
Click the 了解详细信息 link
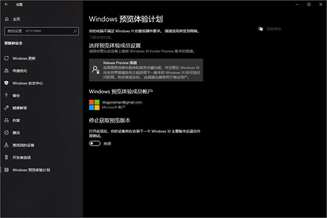101,38
